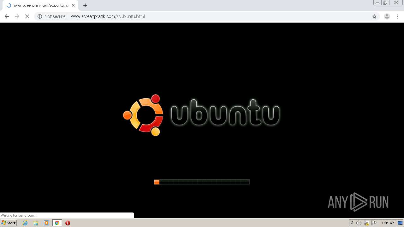Open the Windows Start menu
The width and height of the screenshot is (404, 227).
pos(9,223)
